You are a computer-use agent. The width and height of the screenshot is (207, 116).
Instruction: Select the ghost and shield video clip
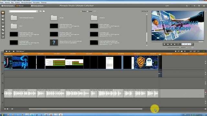pos(146,63)
